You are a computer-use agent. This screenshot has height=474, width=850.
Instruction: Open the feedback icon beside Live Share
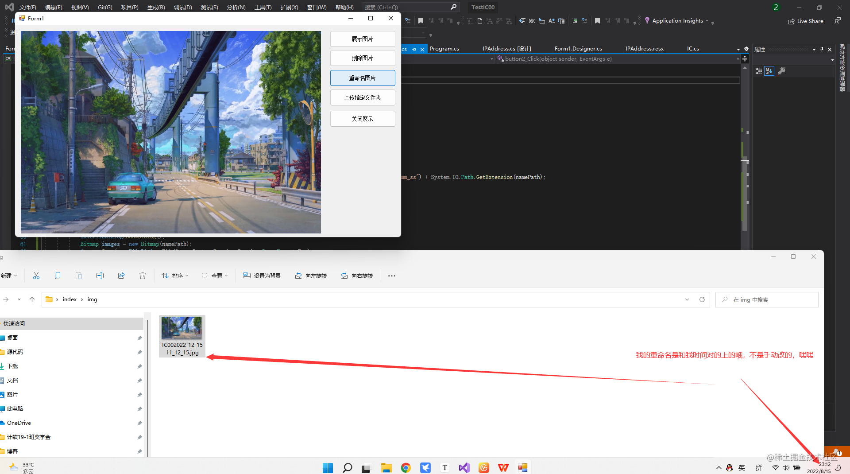point(837,21)
